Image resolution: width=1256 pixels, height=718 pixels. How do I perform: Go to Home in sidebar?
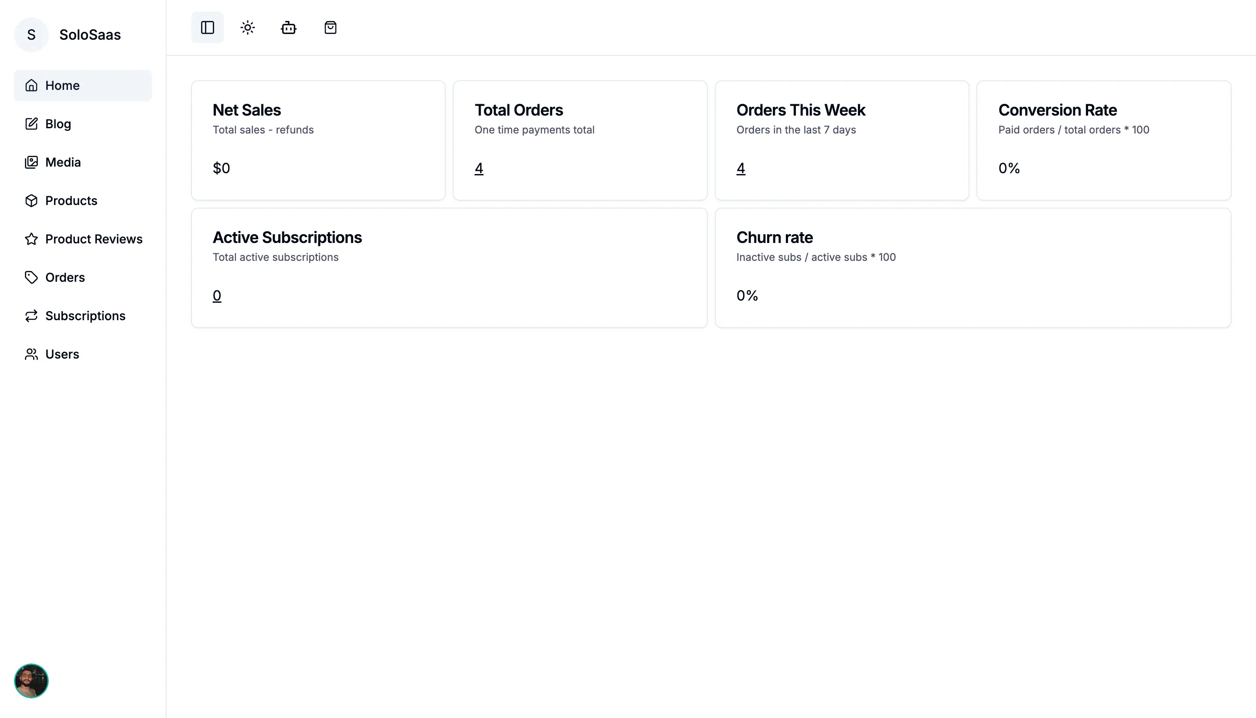point(83,85)
